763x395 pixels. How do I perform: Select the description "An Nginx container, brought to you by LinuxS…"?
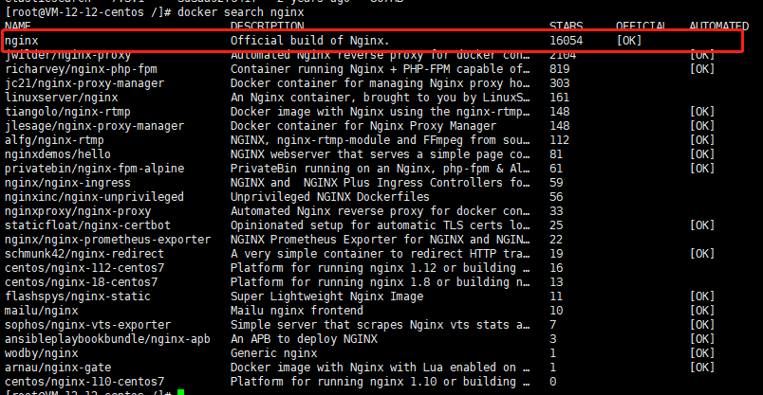(x=380, y=98)
